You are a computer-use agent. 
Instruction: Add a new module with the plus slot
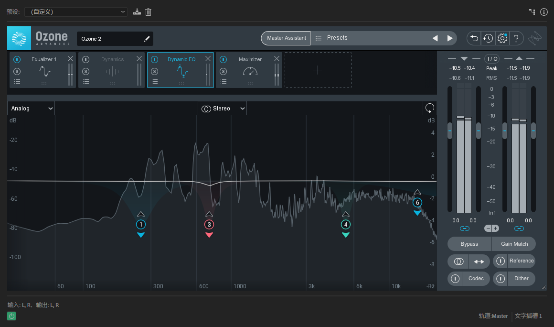318,70
